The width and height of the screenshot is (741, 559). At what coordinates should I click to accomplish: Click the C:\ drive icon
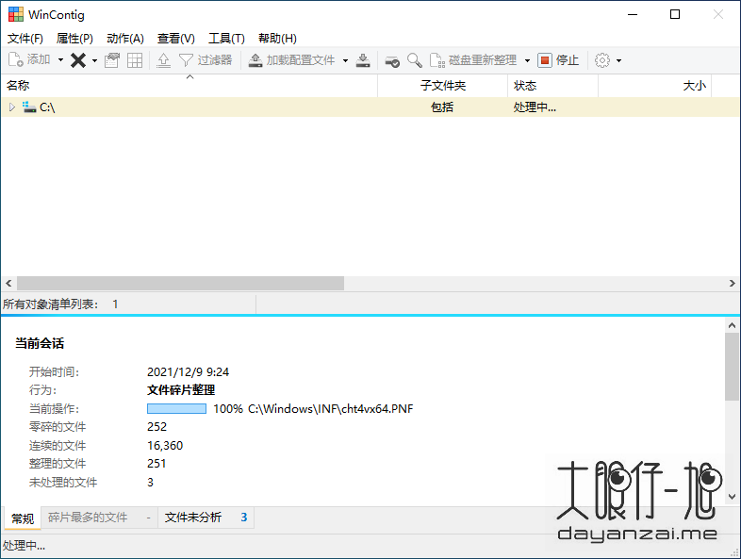point(29,107)
